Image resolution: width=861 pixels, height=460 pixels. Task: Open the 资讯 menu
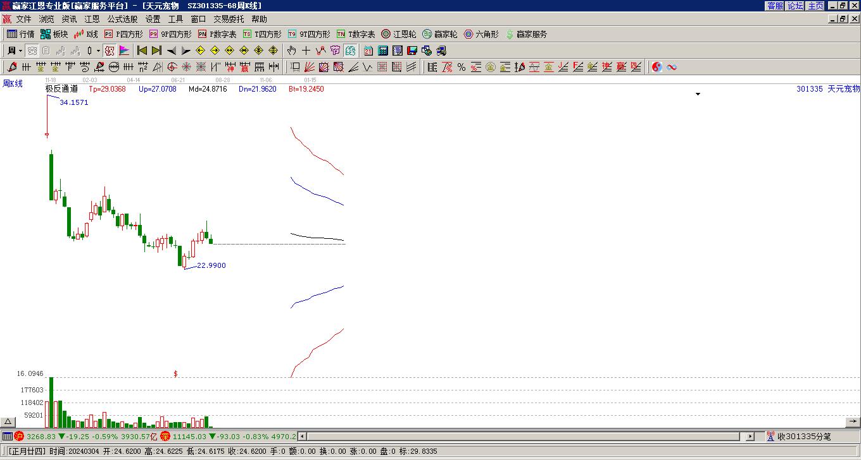[69, 19]
